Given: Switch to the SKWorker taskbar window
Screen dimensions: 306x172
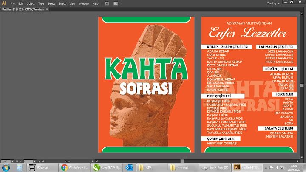Looking at the screenshot, I should click(42, 167).
